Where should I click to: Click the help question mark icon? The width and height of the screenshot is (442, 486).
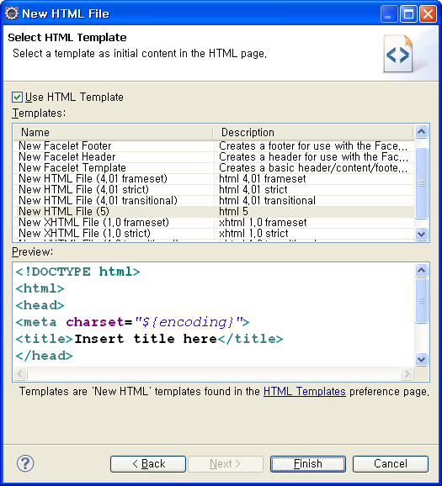25,463
